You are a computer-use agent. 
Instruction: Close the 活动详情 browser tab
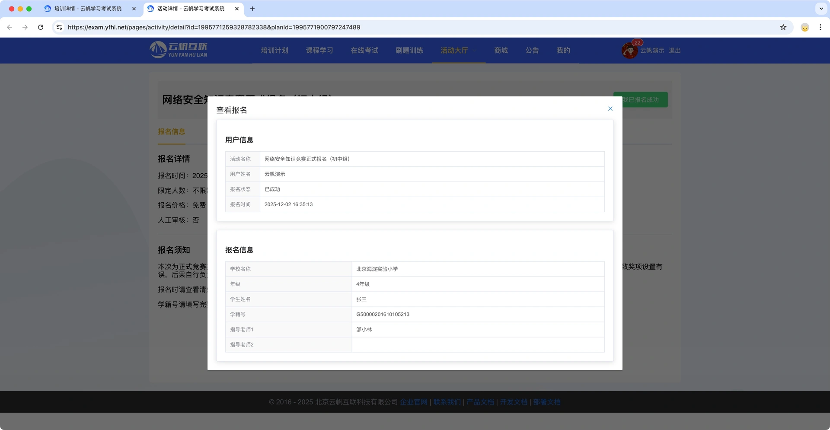pos(237,9)
